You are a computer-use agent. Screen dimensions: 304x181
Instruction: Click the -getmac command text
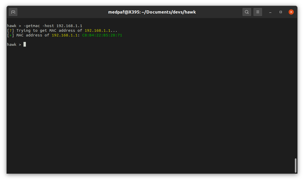pos(32,26)
